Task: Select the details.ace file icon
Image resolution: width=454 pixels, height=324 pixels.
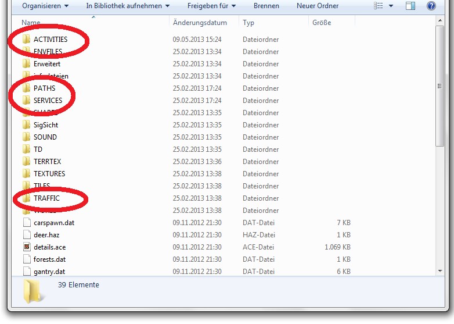Action: [x=26, y=247]
